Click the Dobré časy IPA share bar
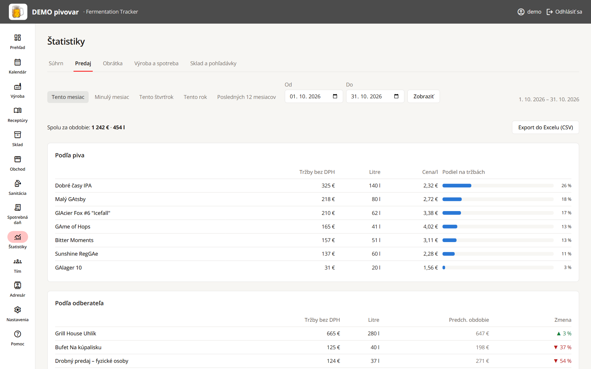The height and width of the screenshot is (369, 591). coord(498,185)
